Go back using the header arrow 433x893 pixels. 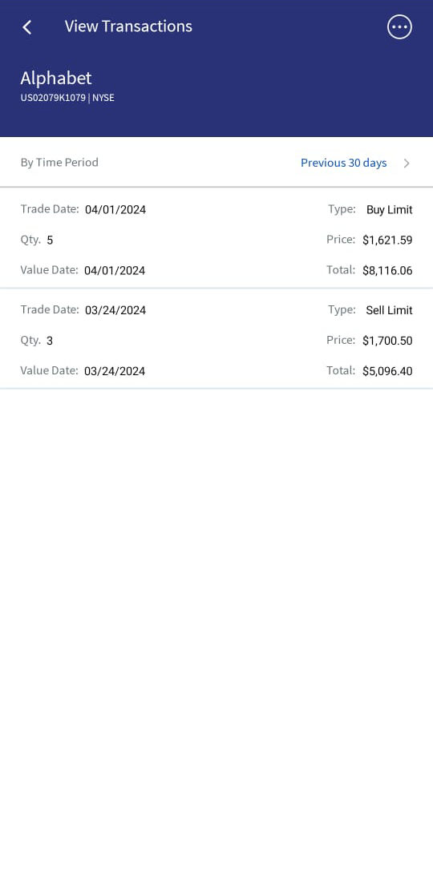click(x=26, y=26)
